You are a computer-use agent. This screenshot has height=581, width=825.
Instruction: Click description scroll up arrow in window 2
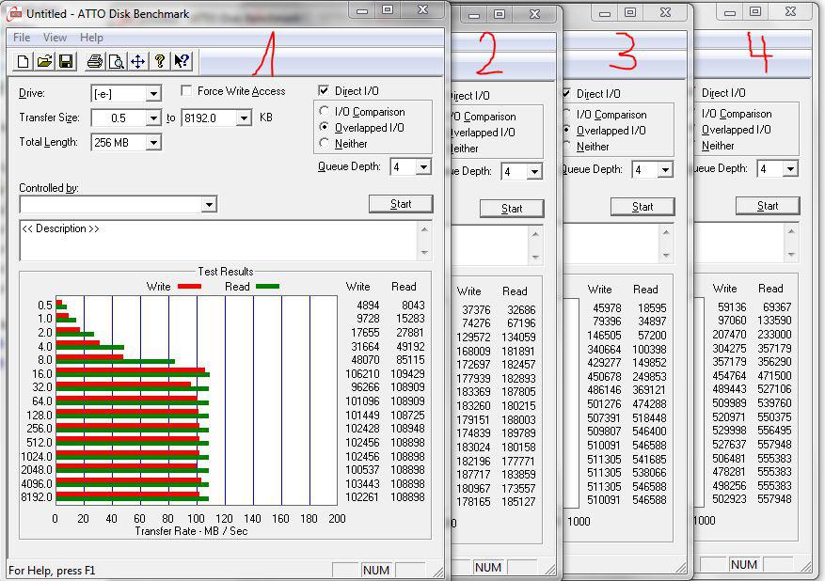coord(535,234)
